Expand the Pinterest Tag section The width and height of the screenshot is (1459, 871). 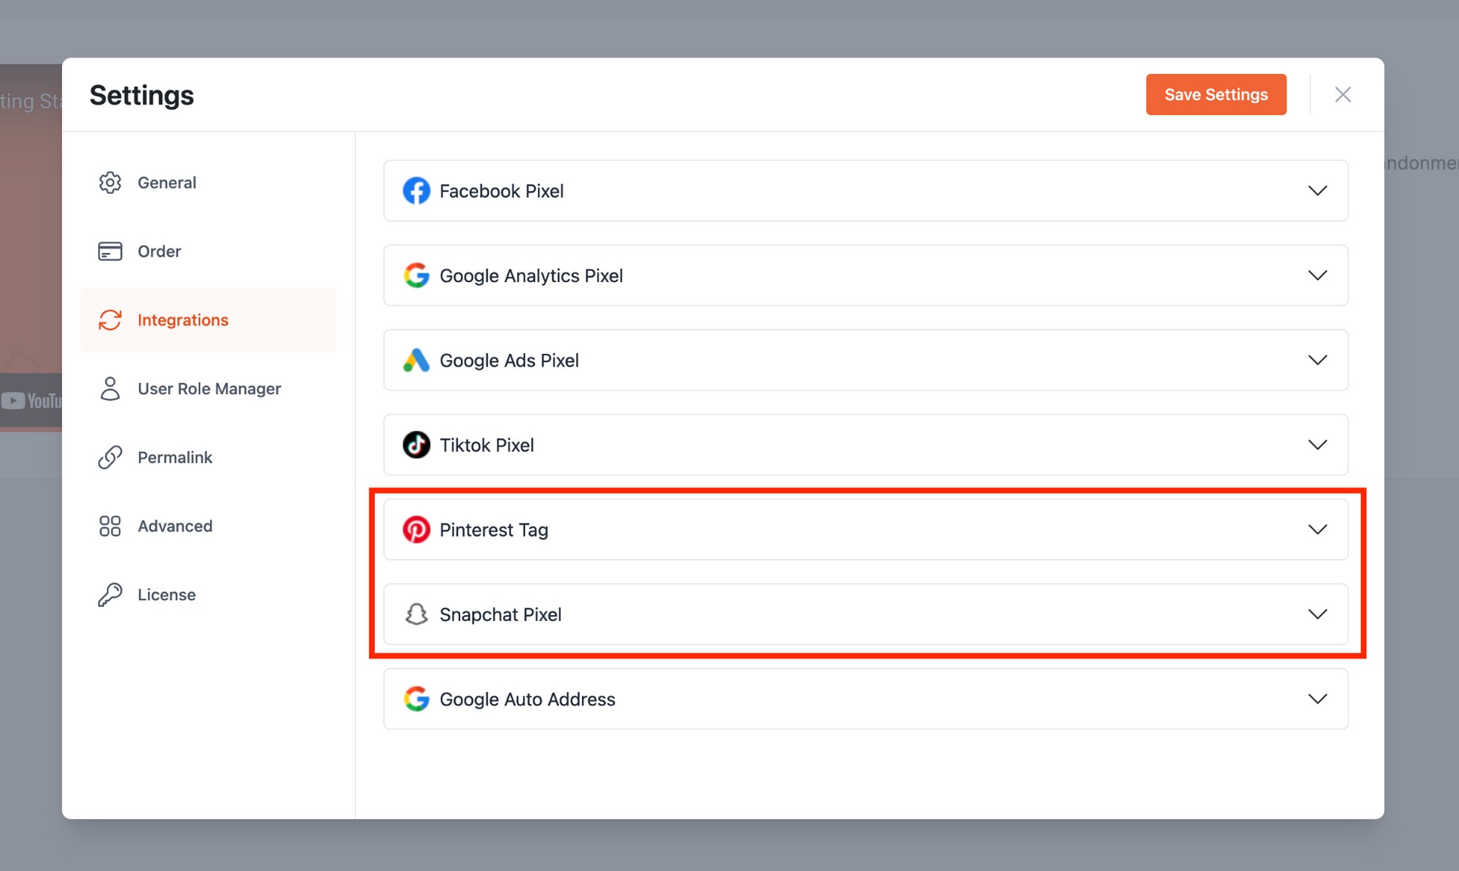pos(1318,529)
